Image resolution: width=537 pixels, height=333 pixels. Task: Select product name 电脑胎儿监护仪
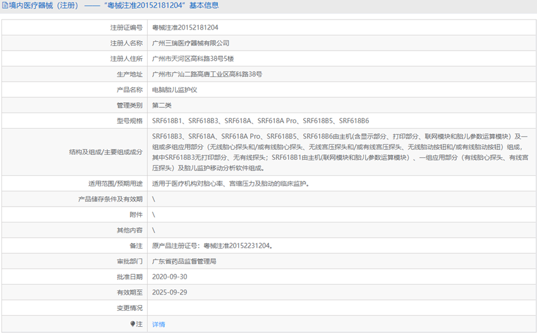[175, 90]
